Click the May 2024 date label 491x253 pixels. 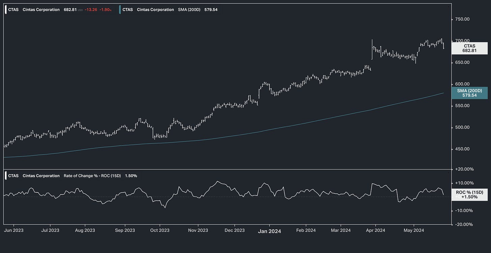pos(414,230)
